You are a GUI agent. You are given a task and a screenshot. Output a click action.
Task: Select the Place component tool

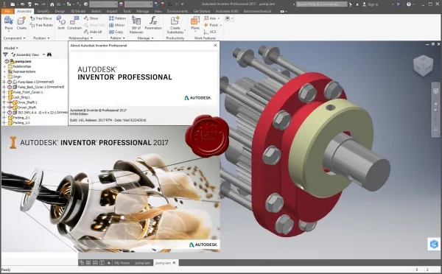(9, 23)
